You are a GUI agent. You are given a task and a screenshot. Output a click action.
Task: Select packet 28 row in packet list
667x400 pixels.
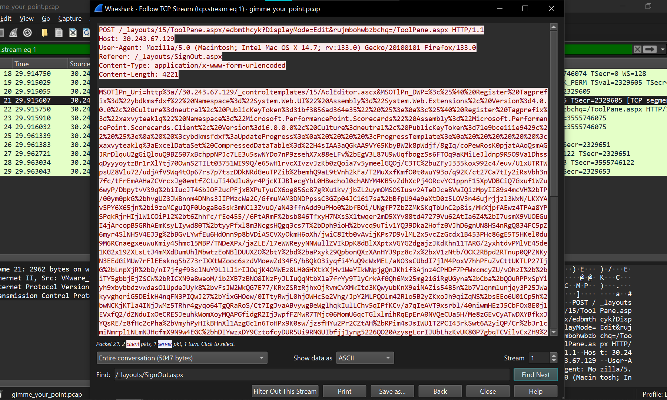pos(45,163)
